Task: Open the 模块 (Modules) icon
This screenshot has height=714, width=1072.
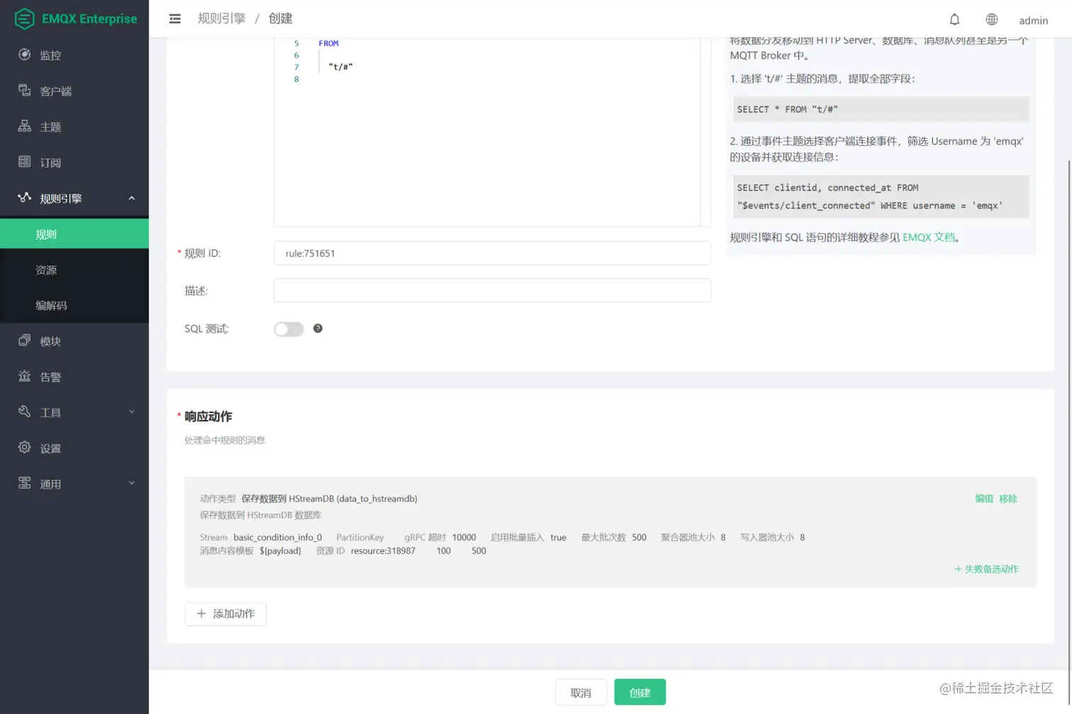Action: tap(25, 341)
